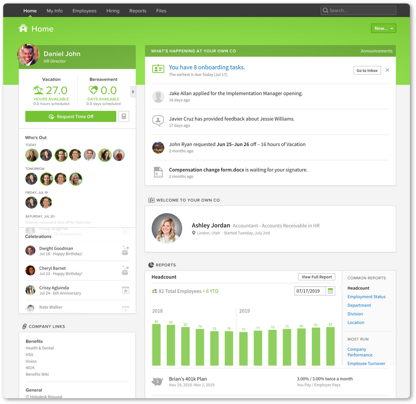Go to the Employees tab
416x404 pixels.
coord(85,11)
